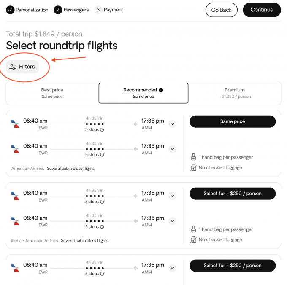Viewport: 287px width, 285px height.
Task: Click the hand bag icon in second card
Action: 193,229
